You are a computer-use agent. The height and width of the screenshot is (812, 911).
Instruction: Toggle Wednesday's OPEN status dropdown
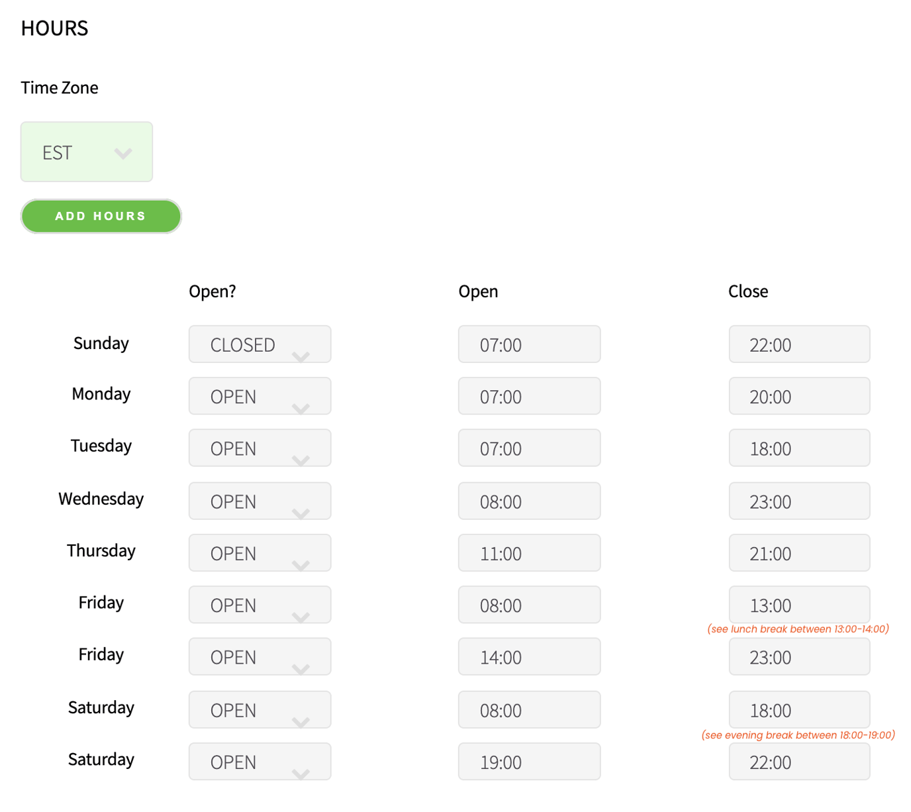pos(260,501)
